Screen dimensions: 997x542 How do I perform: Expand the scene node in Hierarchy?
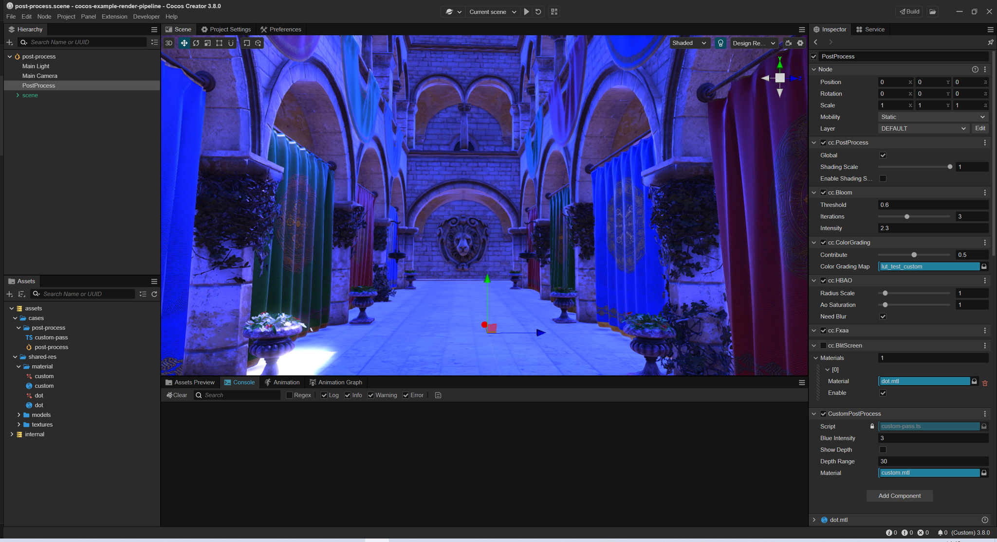[18, 95]
